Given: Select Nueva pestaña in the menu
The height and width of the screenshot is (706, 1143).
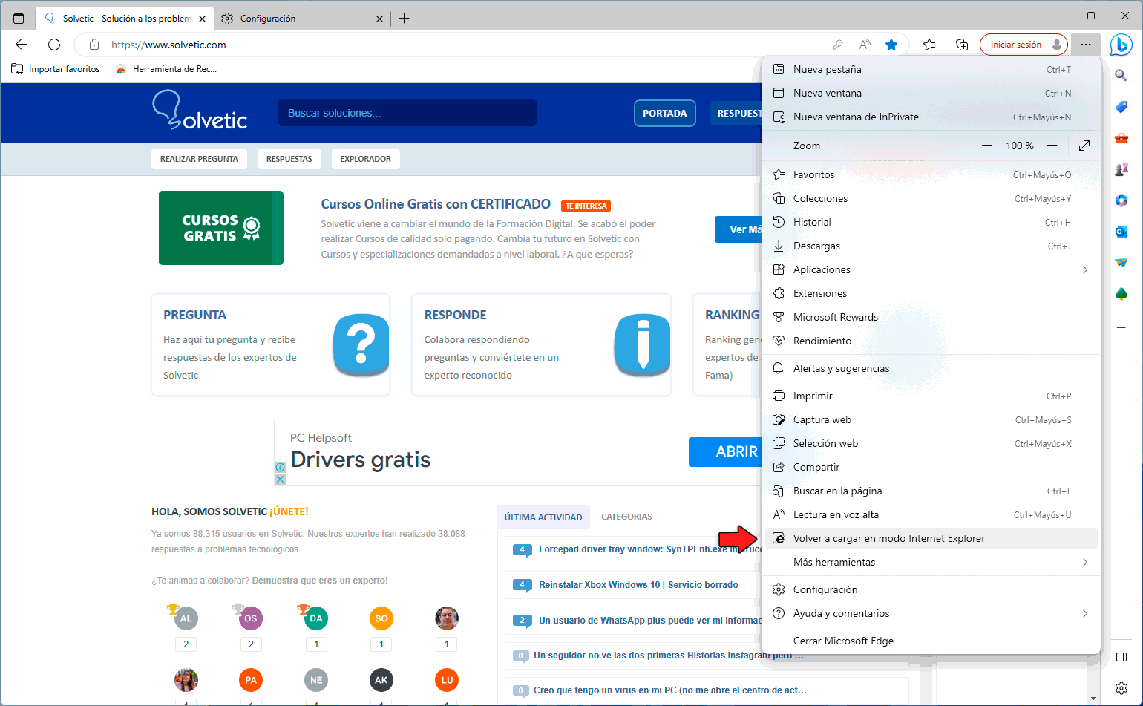Looking at the screenshot, I should pyautogui.click(x=931, y=69).
